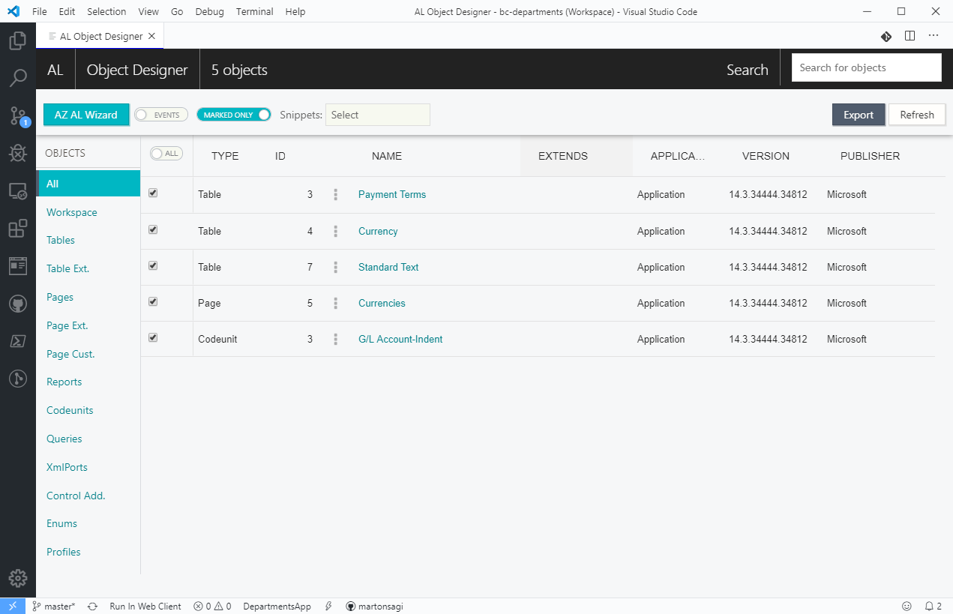Uncheck the Payment Terms row checkbox
This screenshot has height=614, width=953.
point(153,193)
